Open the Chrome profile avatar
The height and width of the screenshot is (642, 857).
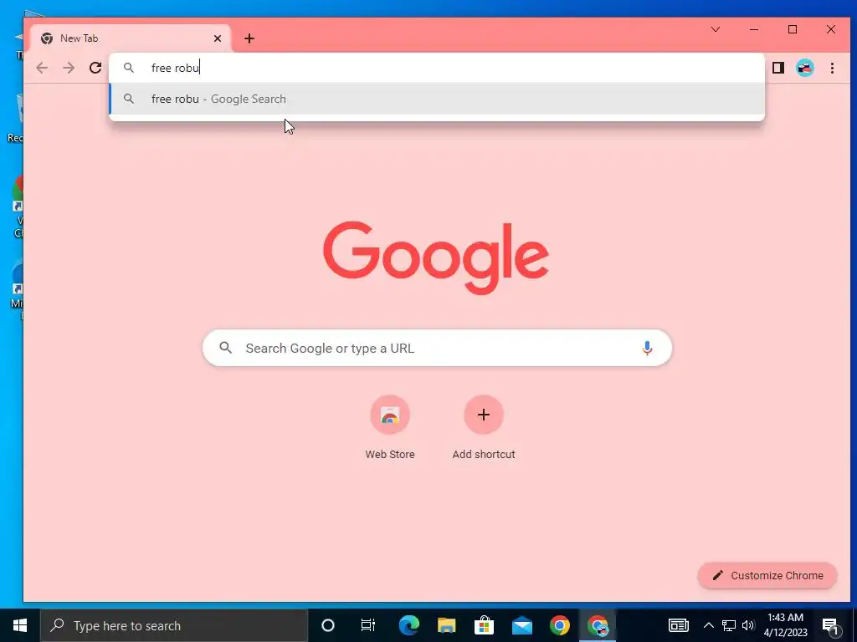click(804, 68)
